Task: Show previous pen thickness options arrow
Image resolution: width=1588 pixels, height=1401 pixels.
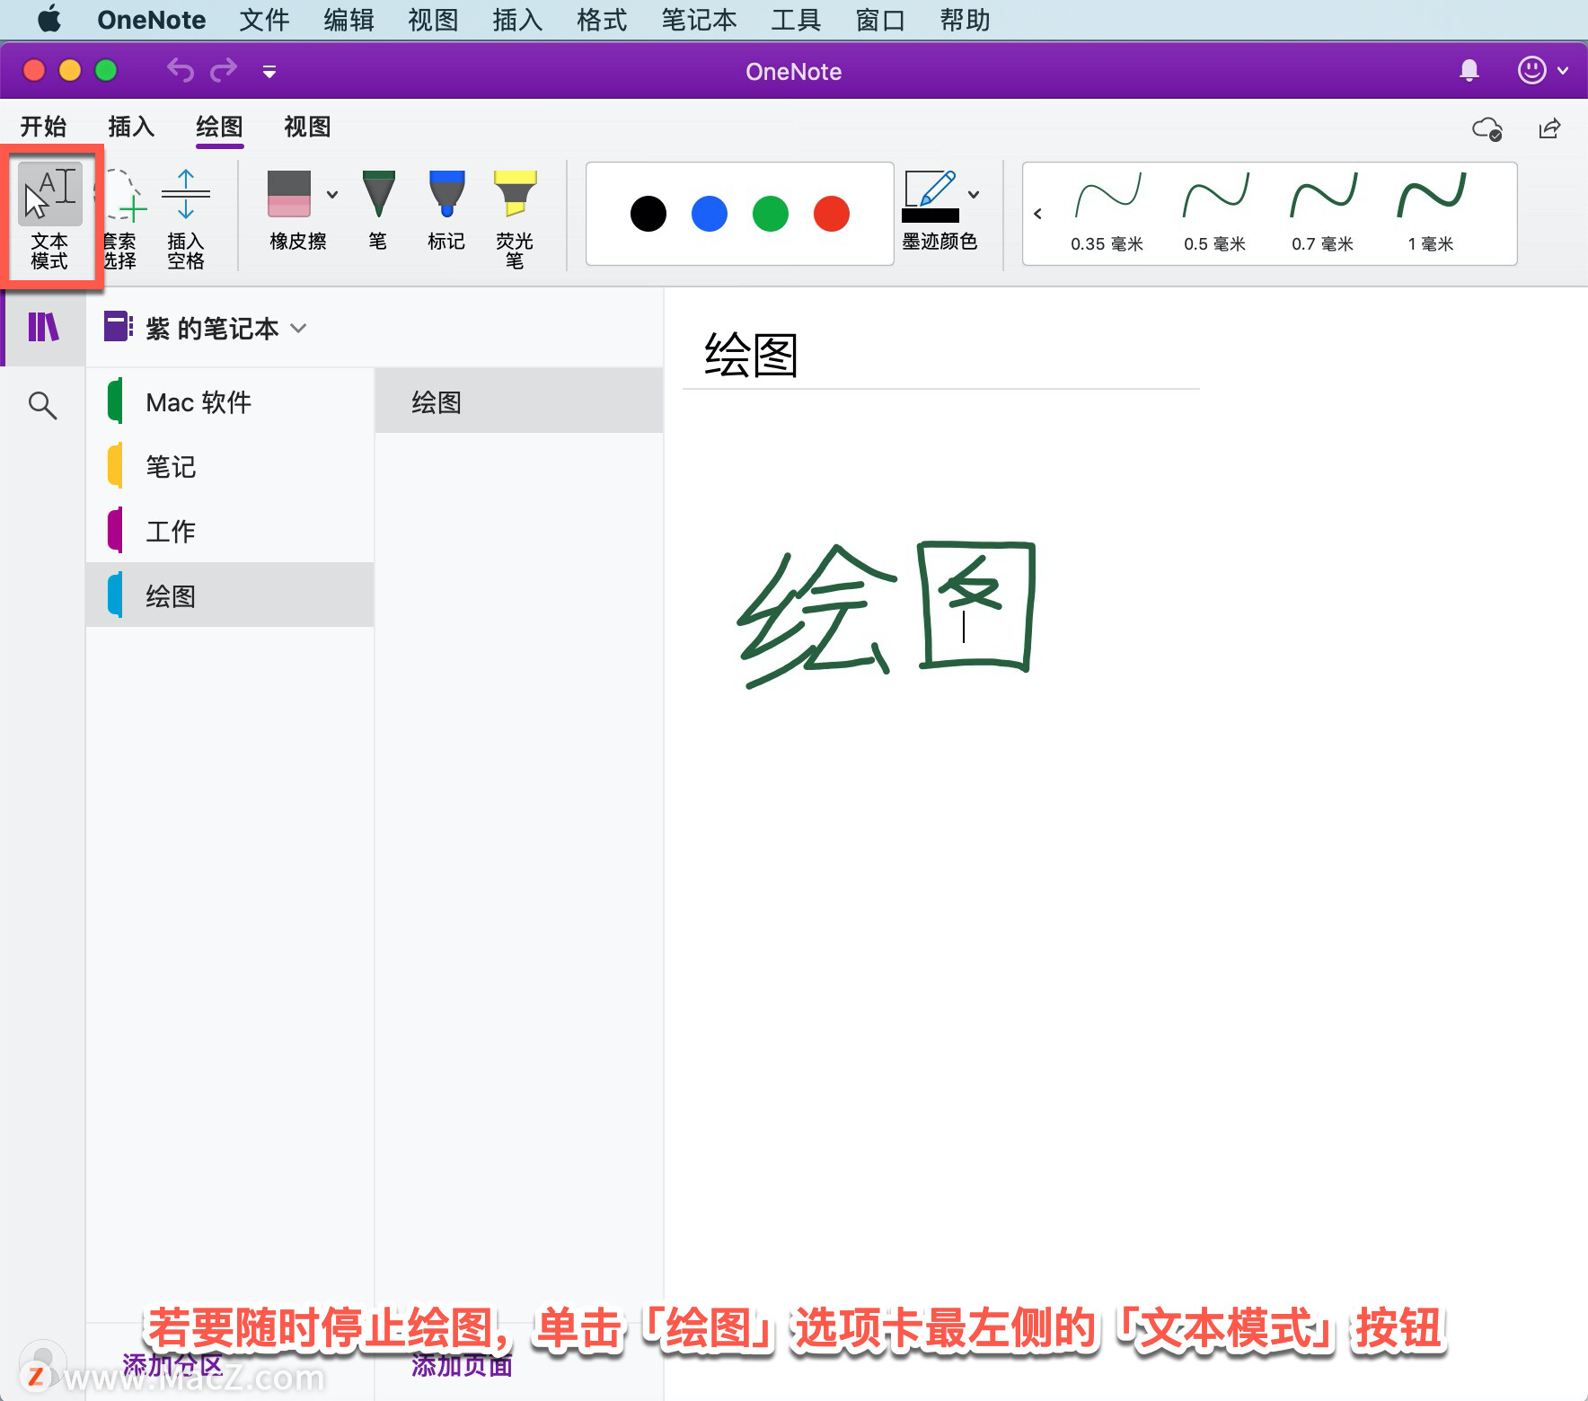Action: [1037, 214]
